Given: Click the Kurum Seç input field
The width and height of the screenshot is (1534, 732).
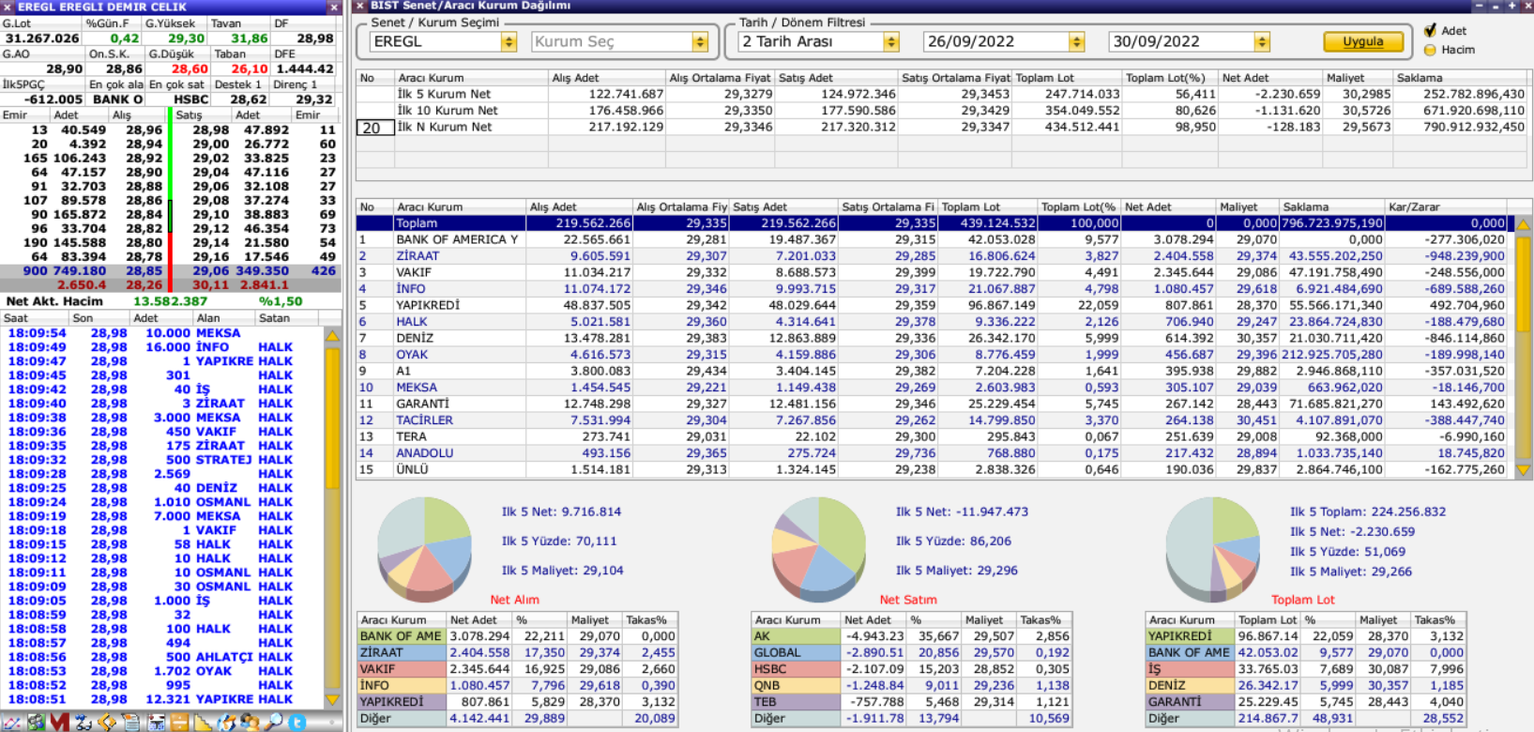Looking at the screenshot, I should coord(612,42).
